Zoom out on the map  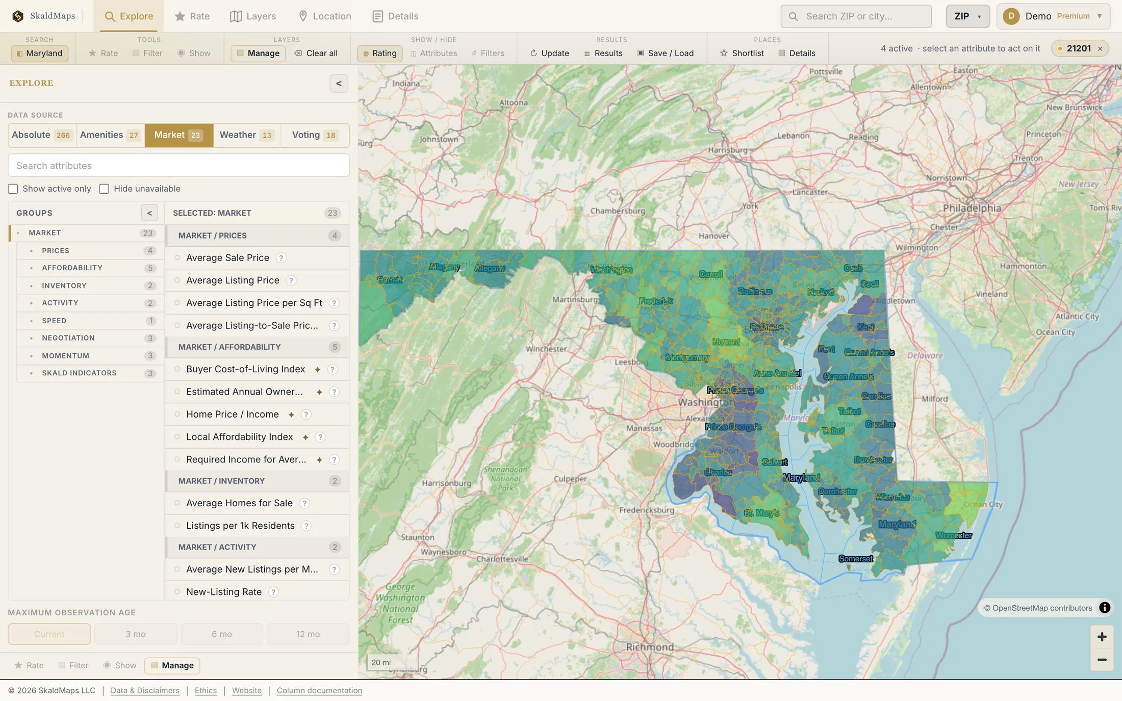coord(1102,660)
